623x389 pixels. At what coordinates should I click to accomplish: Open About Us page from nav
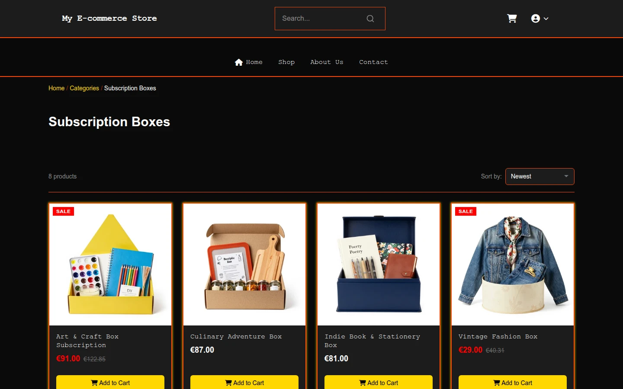click(327, 62)
